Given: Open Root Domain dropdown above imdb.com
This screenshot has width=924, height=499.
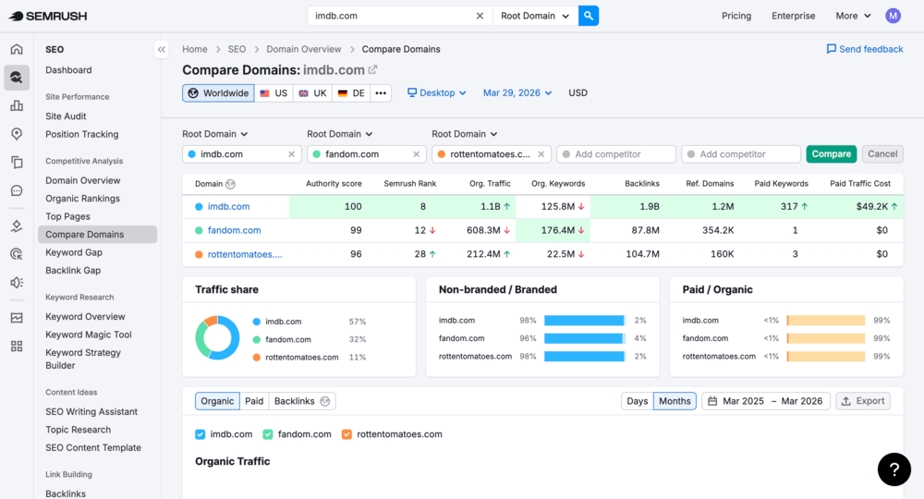Looking at the screenshot, I should tap(215, 134).
